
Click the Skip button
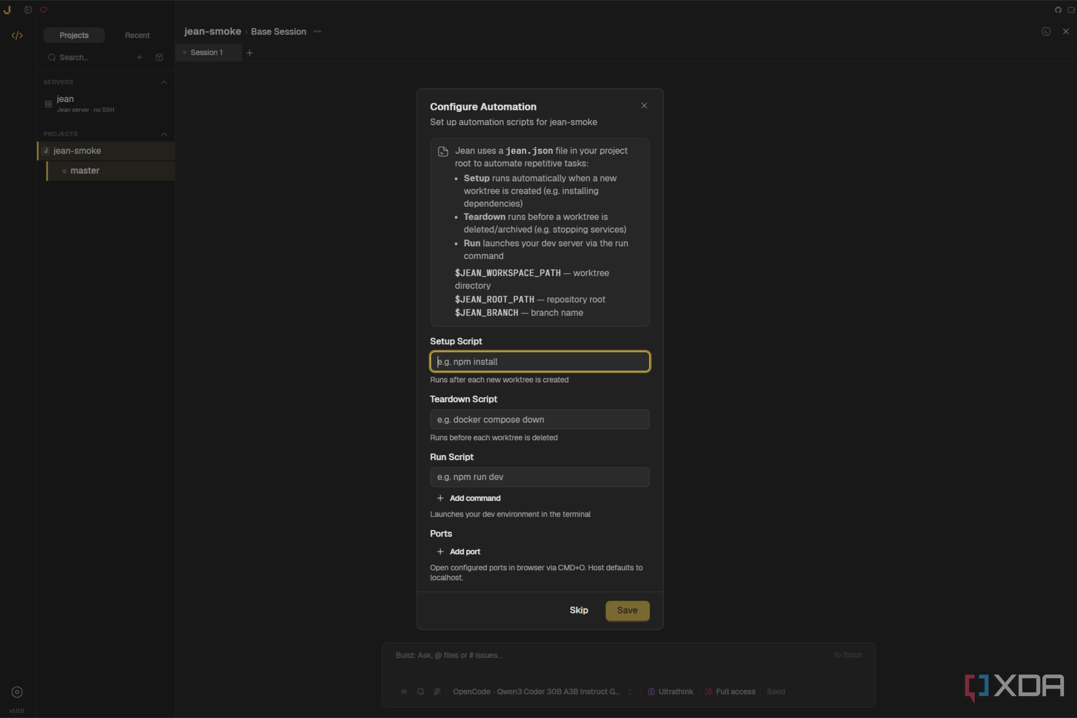[579, 610]
